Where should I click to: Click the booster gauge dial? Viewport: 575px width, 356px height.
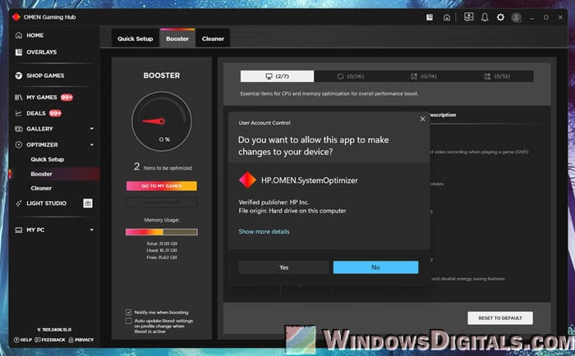(162, 121)
